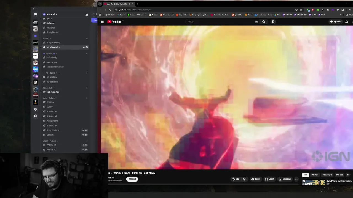Download the video with the Stáhnout button
The width and height of the screenshot is (353, 198).
click(285, 179)
